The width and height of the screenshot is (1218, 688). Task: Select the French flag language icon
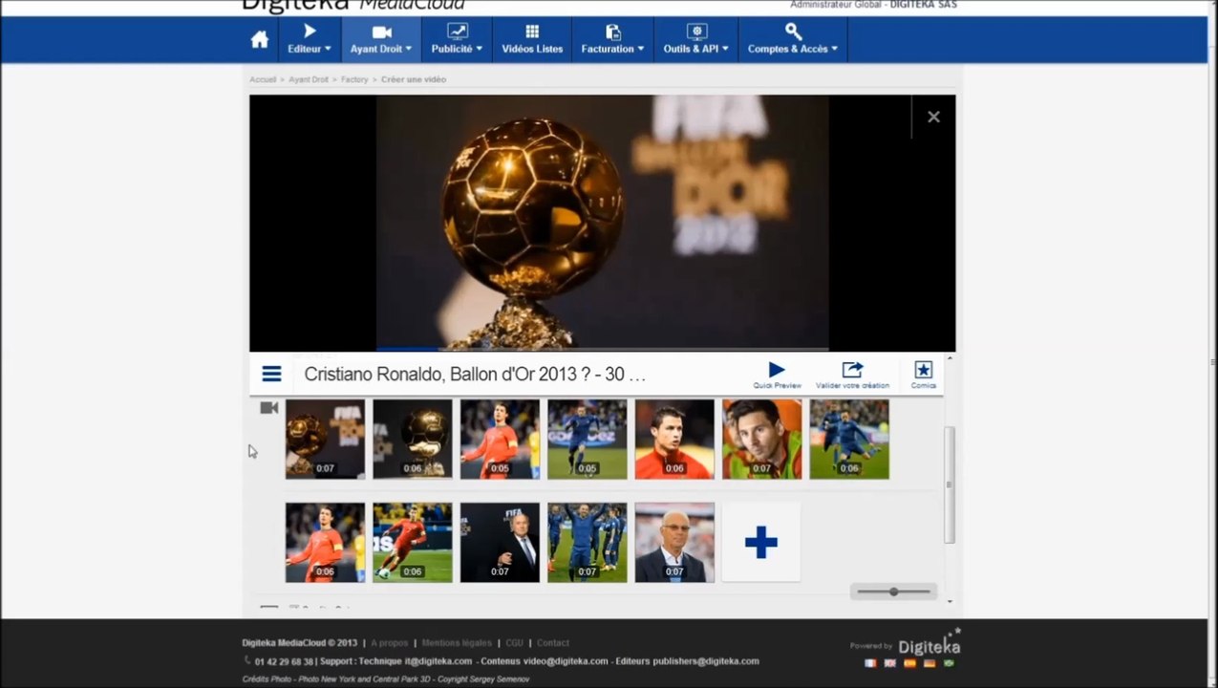869,663
